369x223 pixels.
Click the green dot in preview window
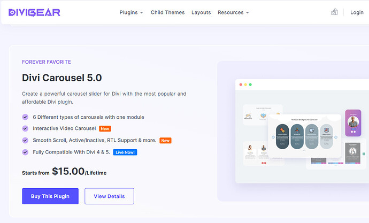(x=250, y=84)
